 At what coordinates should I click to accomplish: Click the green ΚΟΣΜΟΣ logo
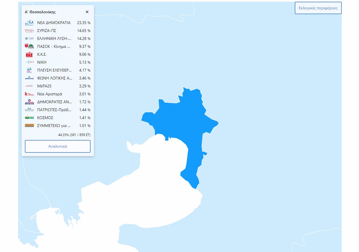(x=29, y=118)
